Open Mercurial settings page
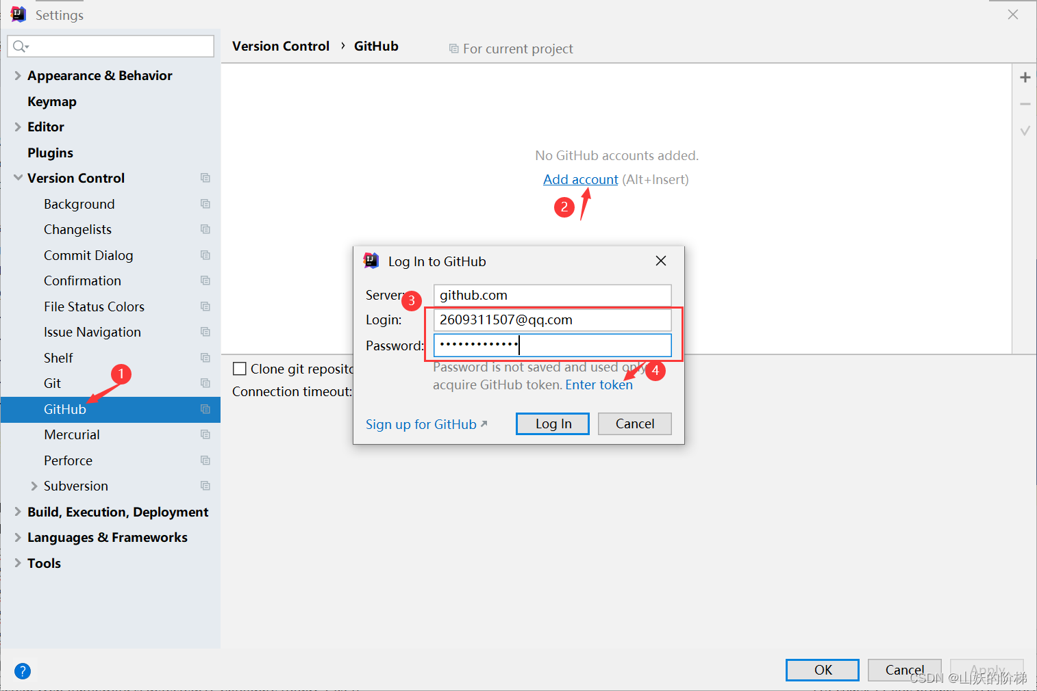The image size is (1037, 691). pyautogui.click(x=72, y=434)
